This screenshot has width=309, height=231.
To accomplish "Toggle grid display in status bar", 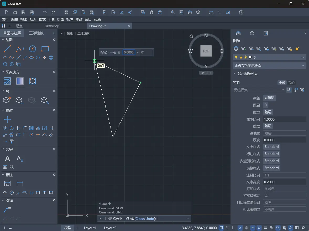I will (x=221, y=228).
